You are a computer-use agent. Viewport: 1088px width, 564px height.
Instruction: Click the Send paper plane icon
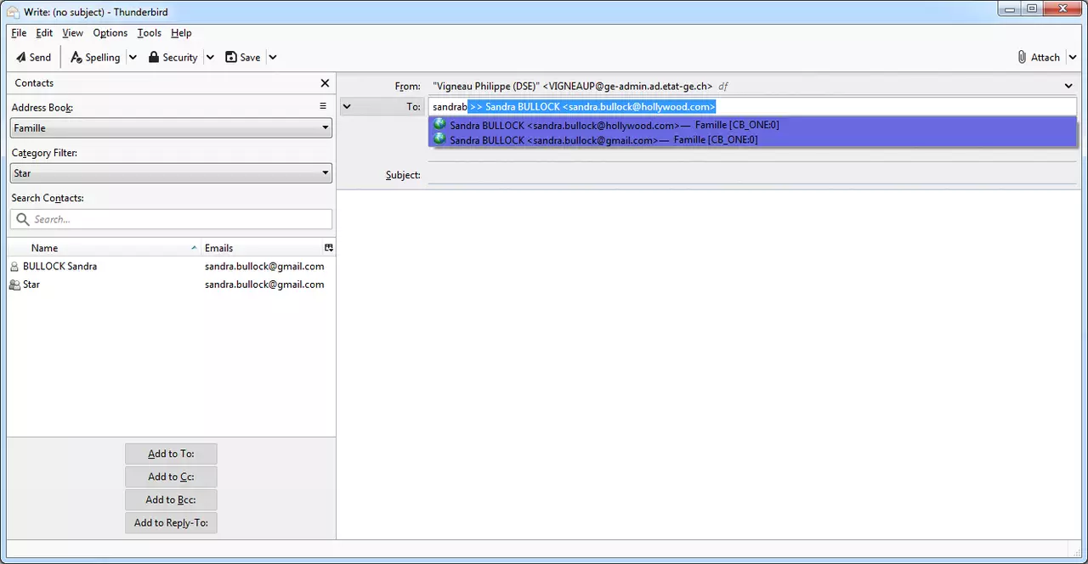[21, 58]
